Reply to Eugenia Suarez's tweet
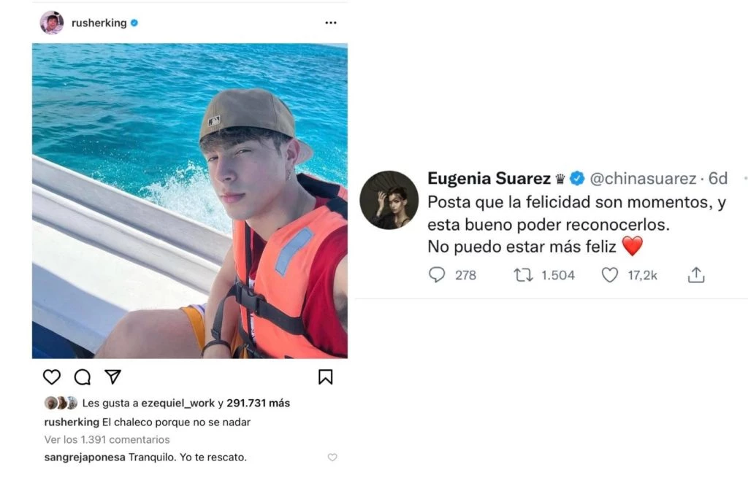 437,275
